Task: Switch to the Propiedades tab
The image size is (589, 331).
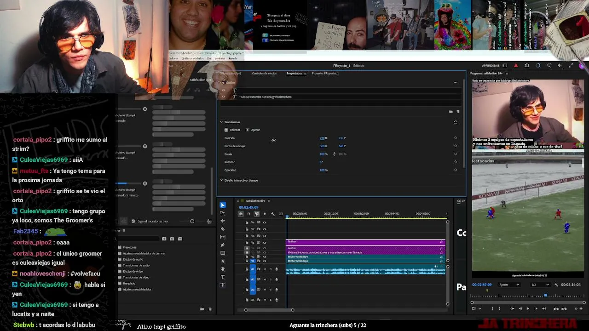Action: pyautogui.click(x=294, y=74)
